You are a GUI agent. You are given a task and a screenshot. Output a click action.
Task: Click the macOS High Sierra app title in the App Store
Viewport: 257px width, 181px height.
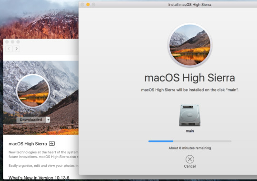tap(28, 144)
